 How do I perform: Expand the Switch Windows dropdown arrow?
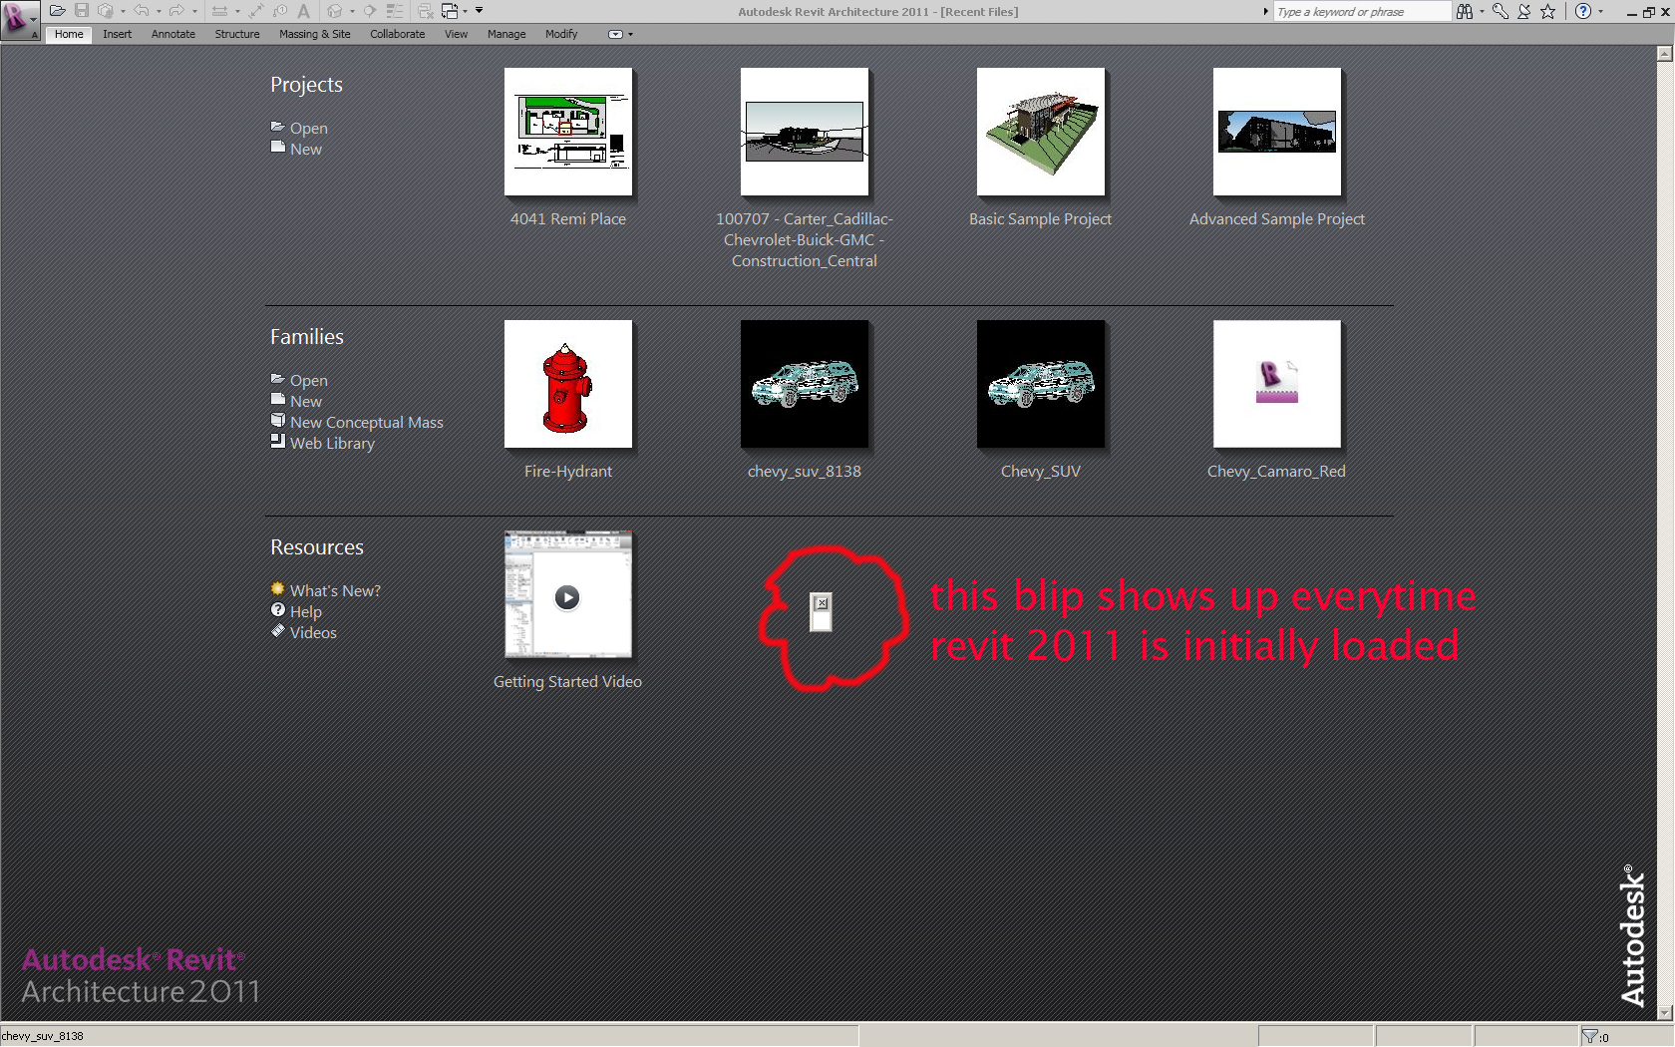[x=465, y=11]
